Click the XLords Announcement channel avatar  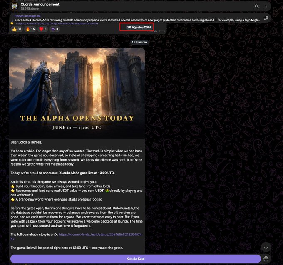(x=15, y=7)
